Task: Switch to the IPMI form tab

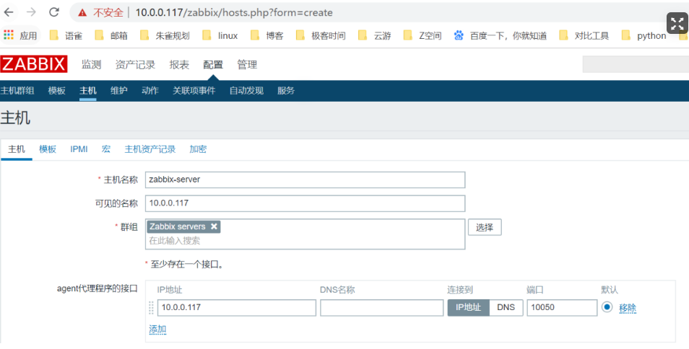Action: 79,149
